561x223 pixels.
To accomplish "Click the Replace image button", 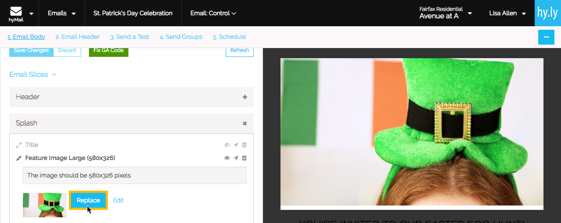I will [88, 200].
